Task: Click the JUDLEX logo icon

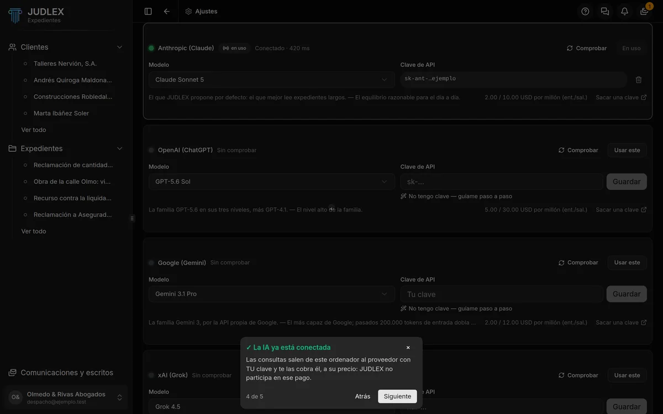Action: [15, 15]
